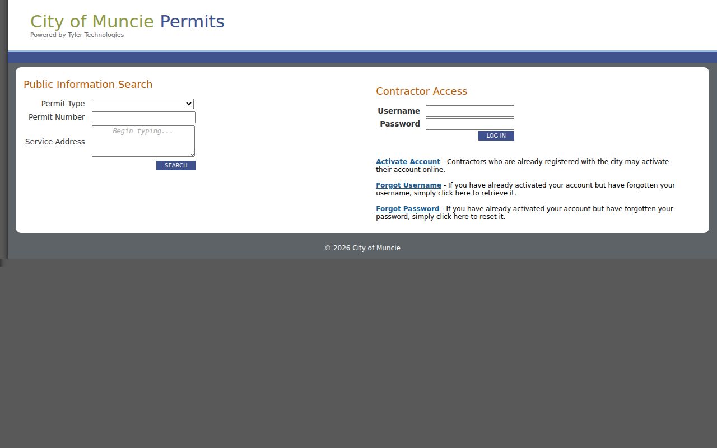Click the Powered by Tyler Technologies text
The height and width of the screenshot is (448, 717).
click(x=77, y=35)
